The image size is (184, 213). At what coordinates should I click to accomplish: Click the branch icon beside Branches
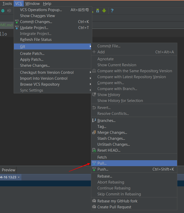[94, 121]
